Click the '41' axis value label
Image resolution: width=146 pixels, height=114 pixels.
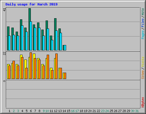coord(4,10)
